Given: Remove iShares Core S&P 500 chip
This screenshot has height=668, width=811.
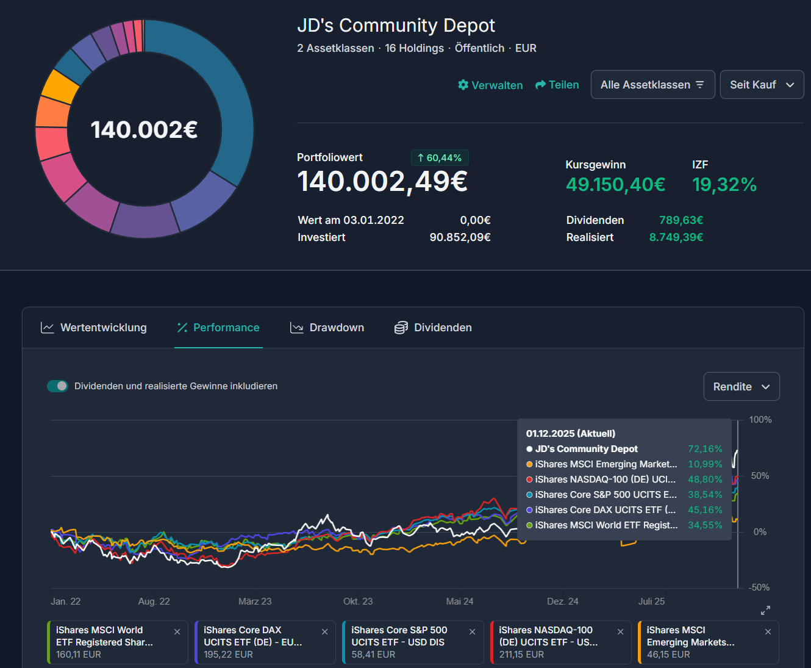Looking at the screenshot, I should [473, 632].
